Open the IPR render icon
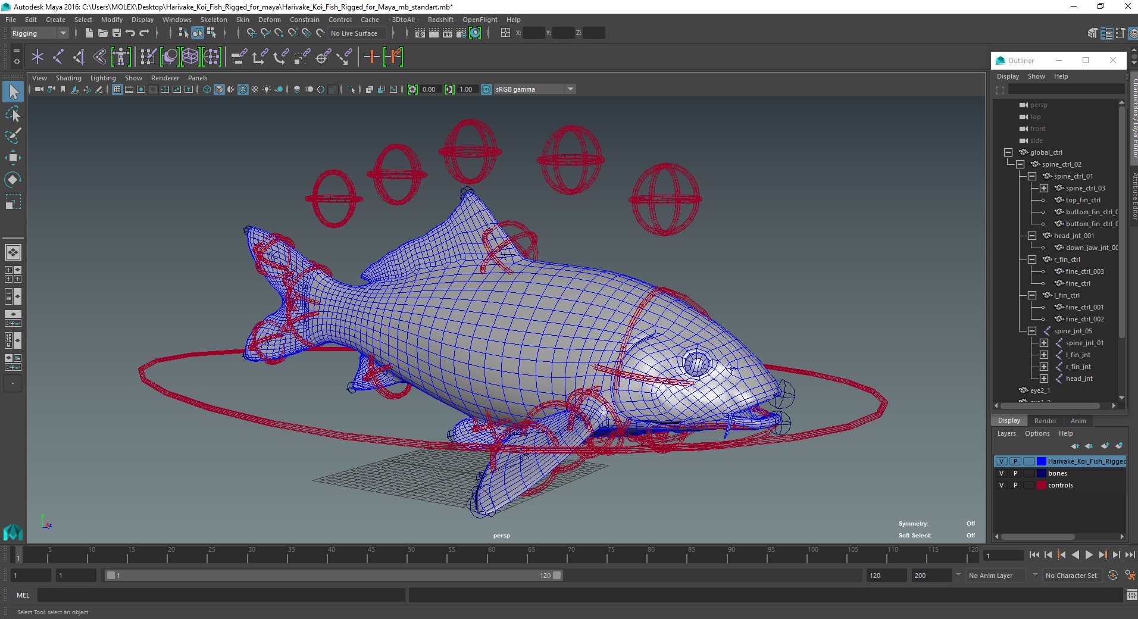 pyautogui.click(x=448, y=33)
